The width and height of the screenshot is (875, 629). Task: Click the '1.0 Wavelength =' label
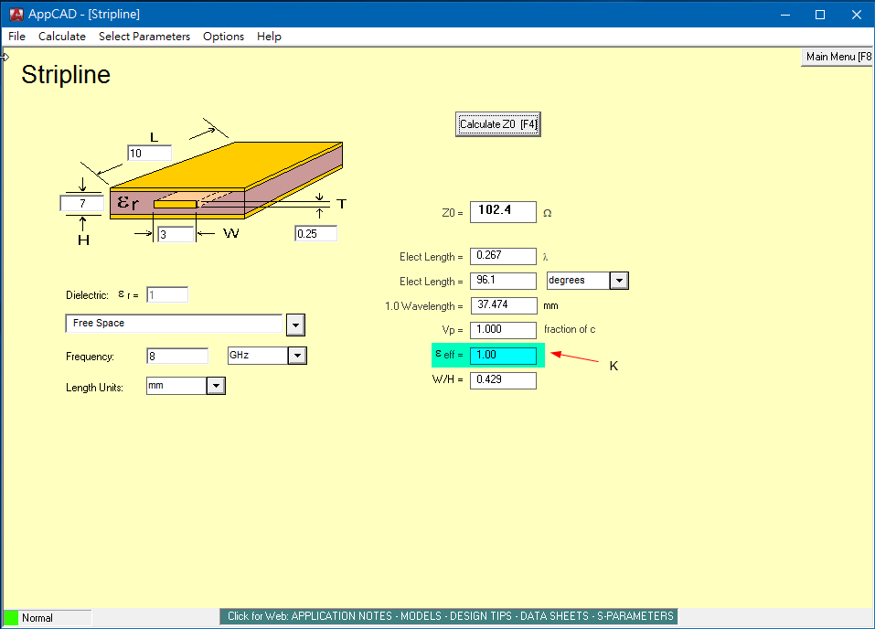point(424,306)
